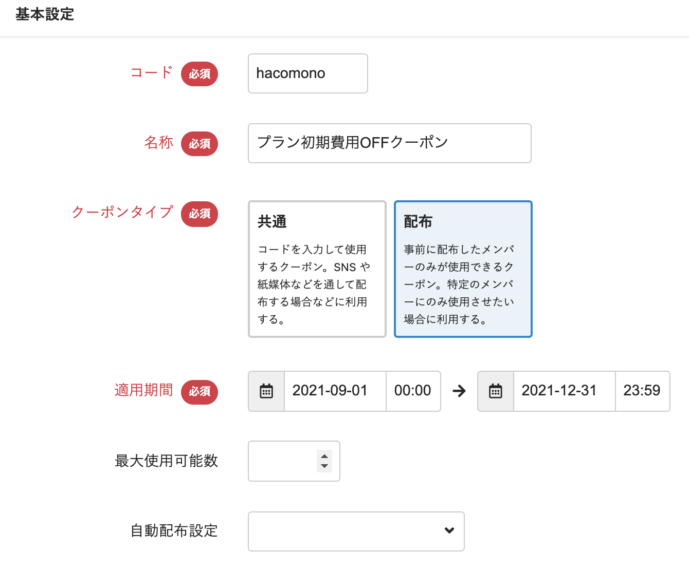Select the 配布 coupon type
The image size is (689, 571).
click(x=463, y=269)
